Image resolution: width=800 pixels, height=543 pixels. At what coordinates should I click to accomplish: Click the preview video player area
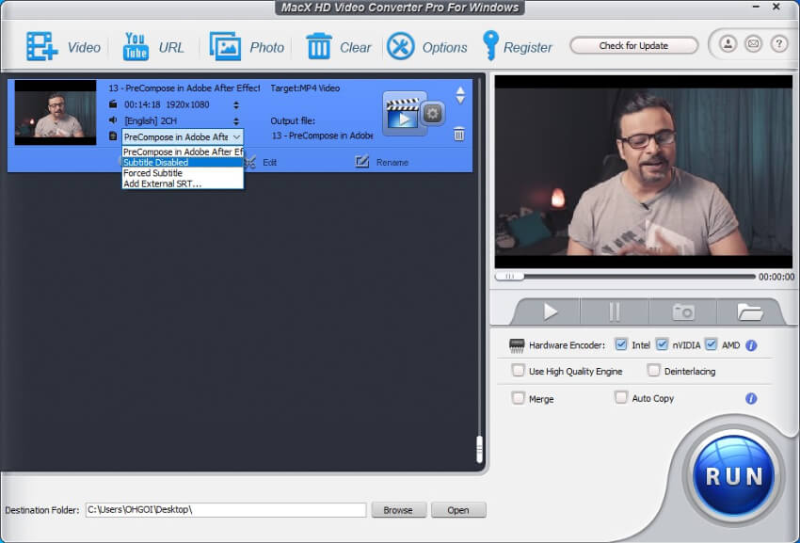pos(644,172)
